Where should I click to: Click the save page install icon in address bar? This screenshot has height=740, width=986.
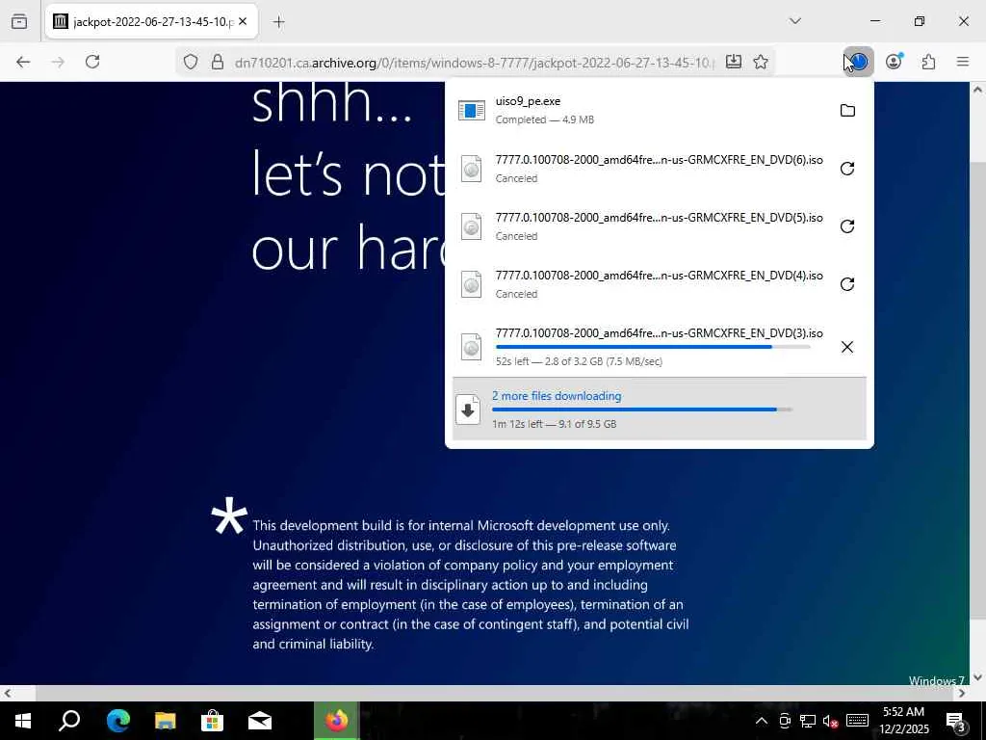pyautogui.click(x=733, y=62)
